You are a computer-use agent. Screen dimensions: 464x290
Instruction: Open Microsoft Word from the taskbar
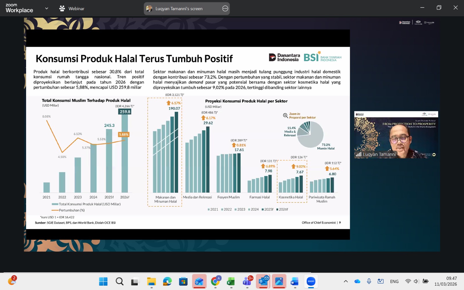tap(295, 281)
